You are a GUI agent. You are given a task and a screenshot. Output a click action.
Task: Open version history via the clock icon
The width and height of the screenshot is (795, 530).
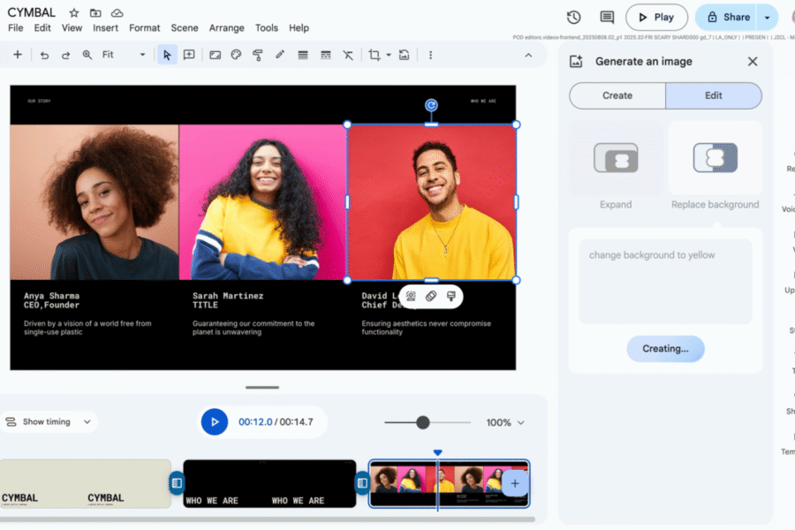[x=573, y=16]
